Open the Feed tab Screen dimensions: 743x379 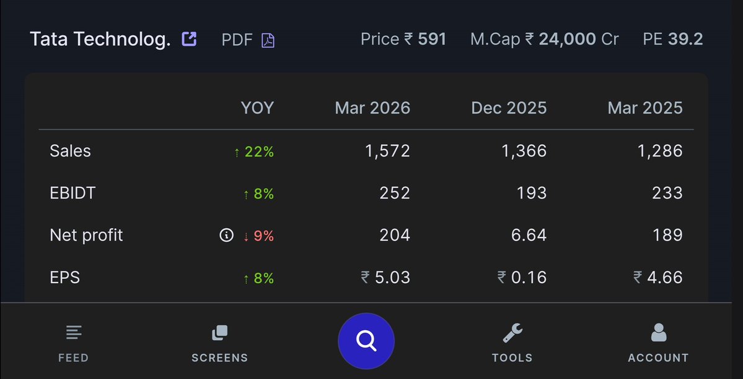[74, 344]
